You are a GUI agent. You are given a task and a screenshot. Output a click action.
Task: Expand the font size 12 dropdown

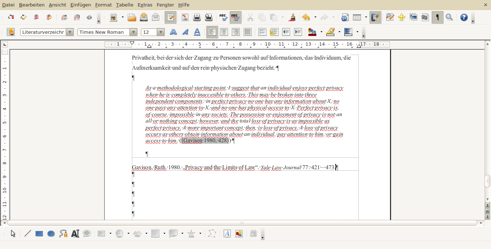point(161,32)
